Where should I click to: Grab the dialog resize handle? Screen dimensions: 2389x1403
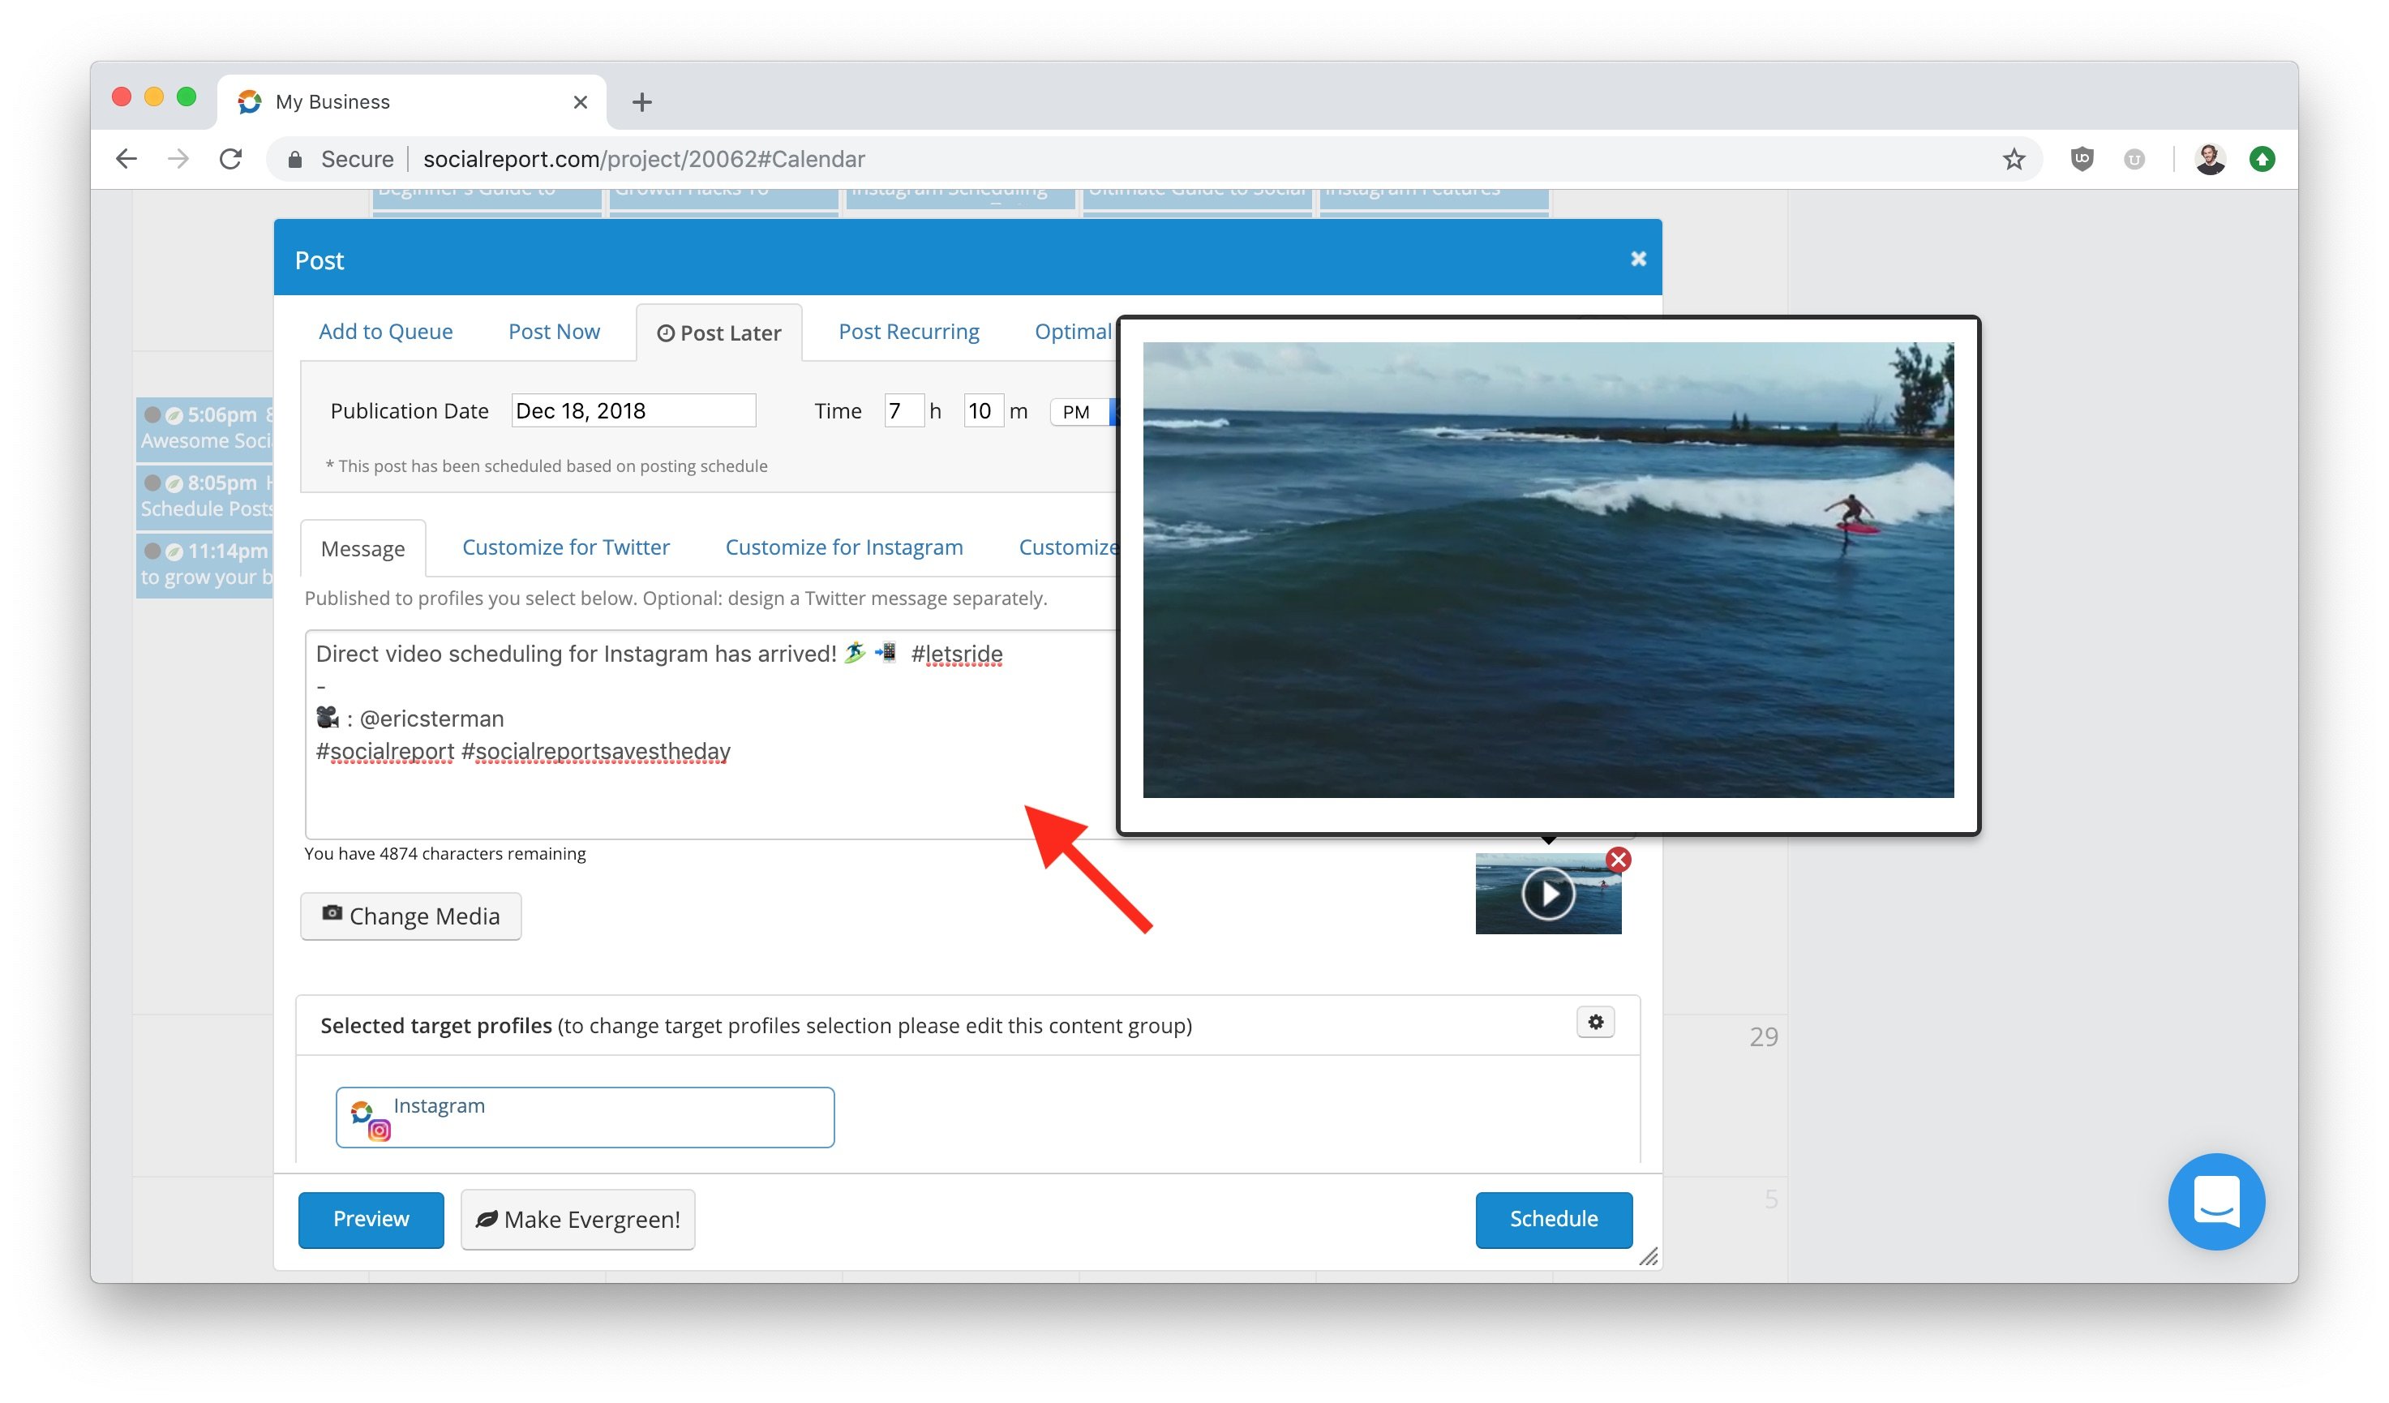[x=1648, y=1256]
